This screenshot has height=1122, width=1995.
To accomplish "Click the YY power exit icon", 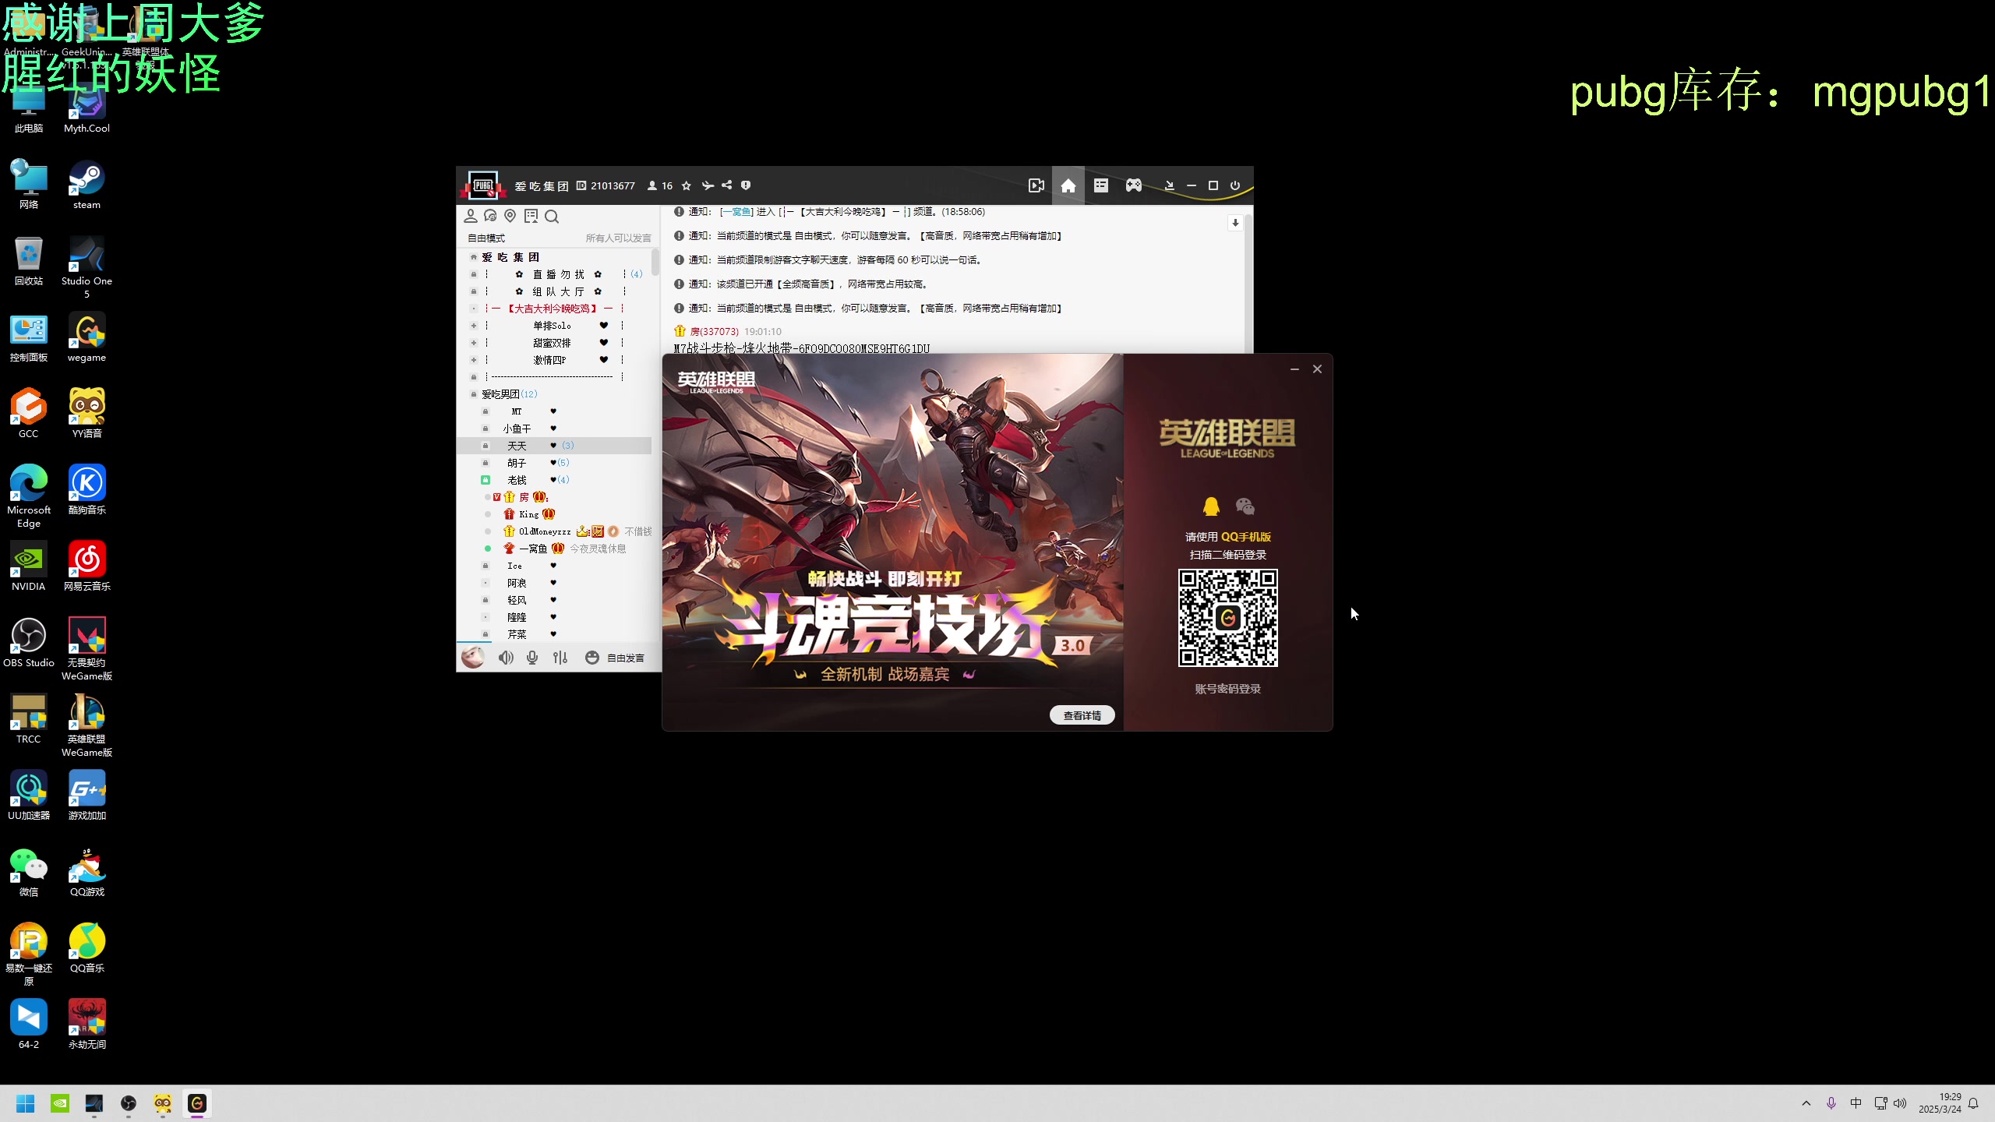I will coord(1235,185).
